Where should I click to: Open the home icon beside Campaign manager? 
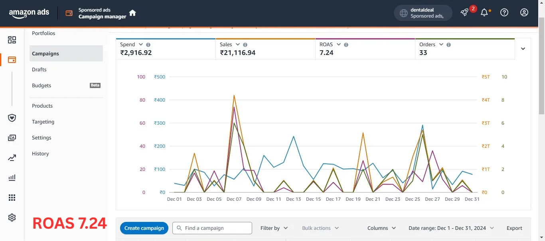click(x=132, y=13)
